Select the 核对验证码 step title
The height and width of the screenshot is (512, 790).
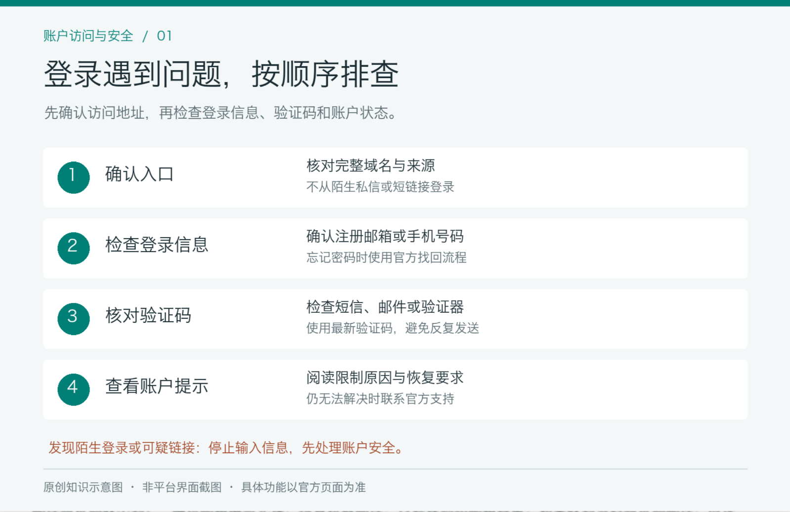tap(148, 316)
